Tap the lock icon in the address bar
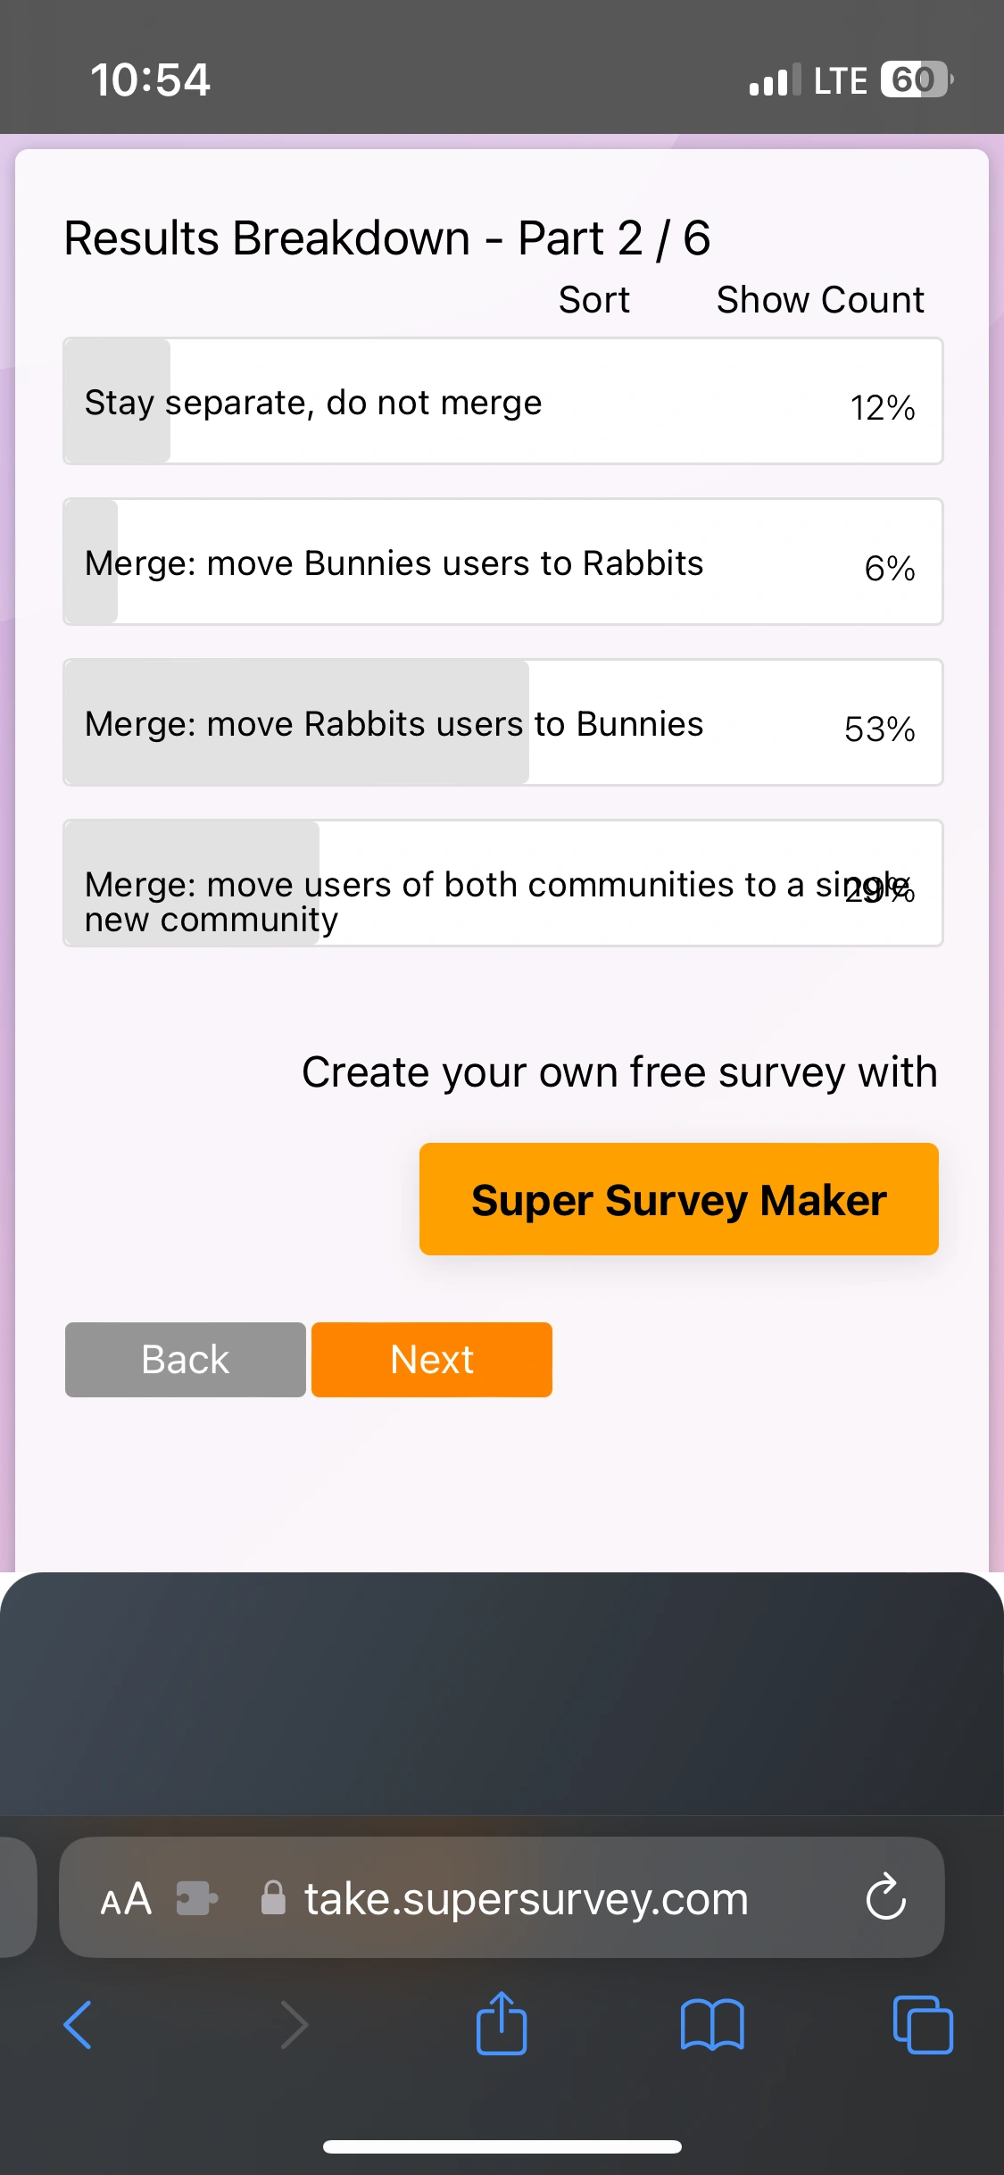Image resolution: width=1004 pixels, height=2175 pixels. [x=270, y=1897]
